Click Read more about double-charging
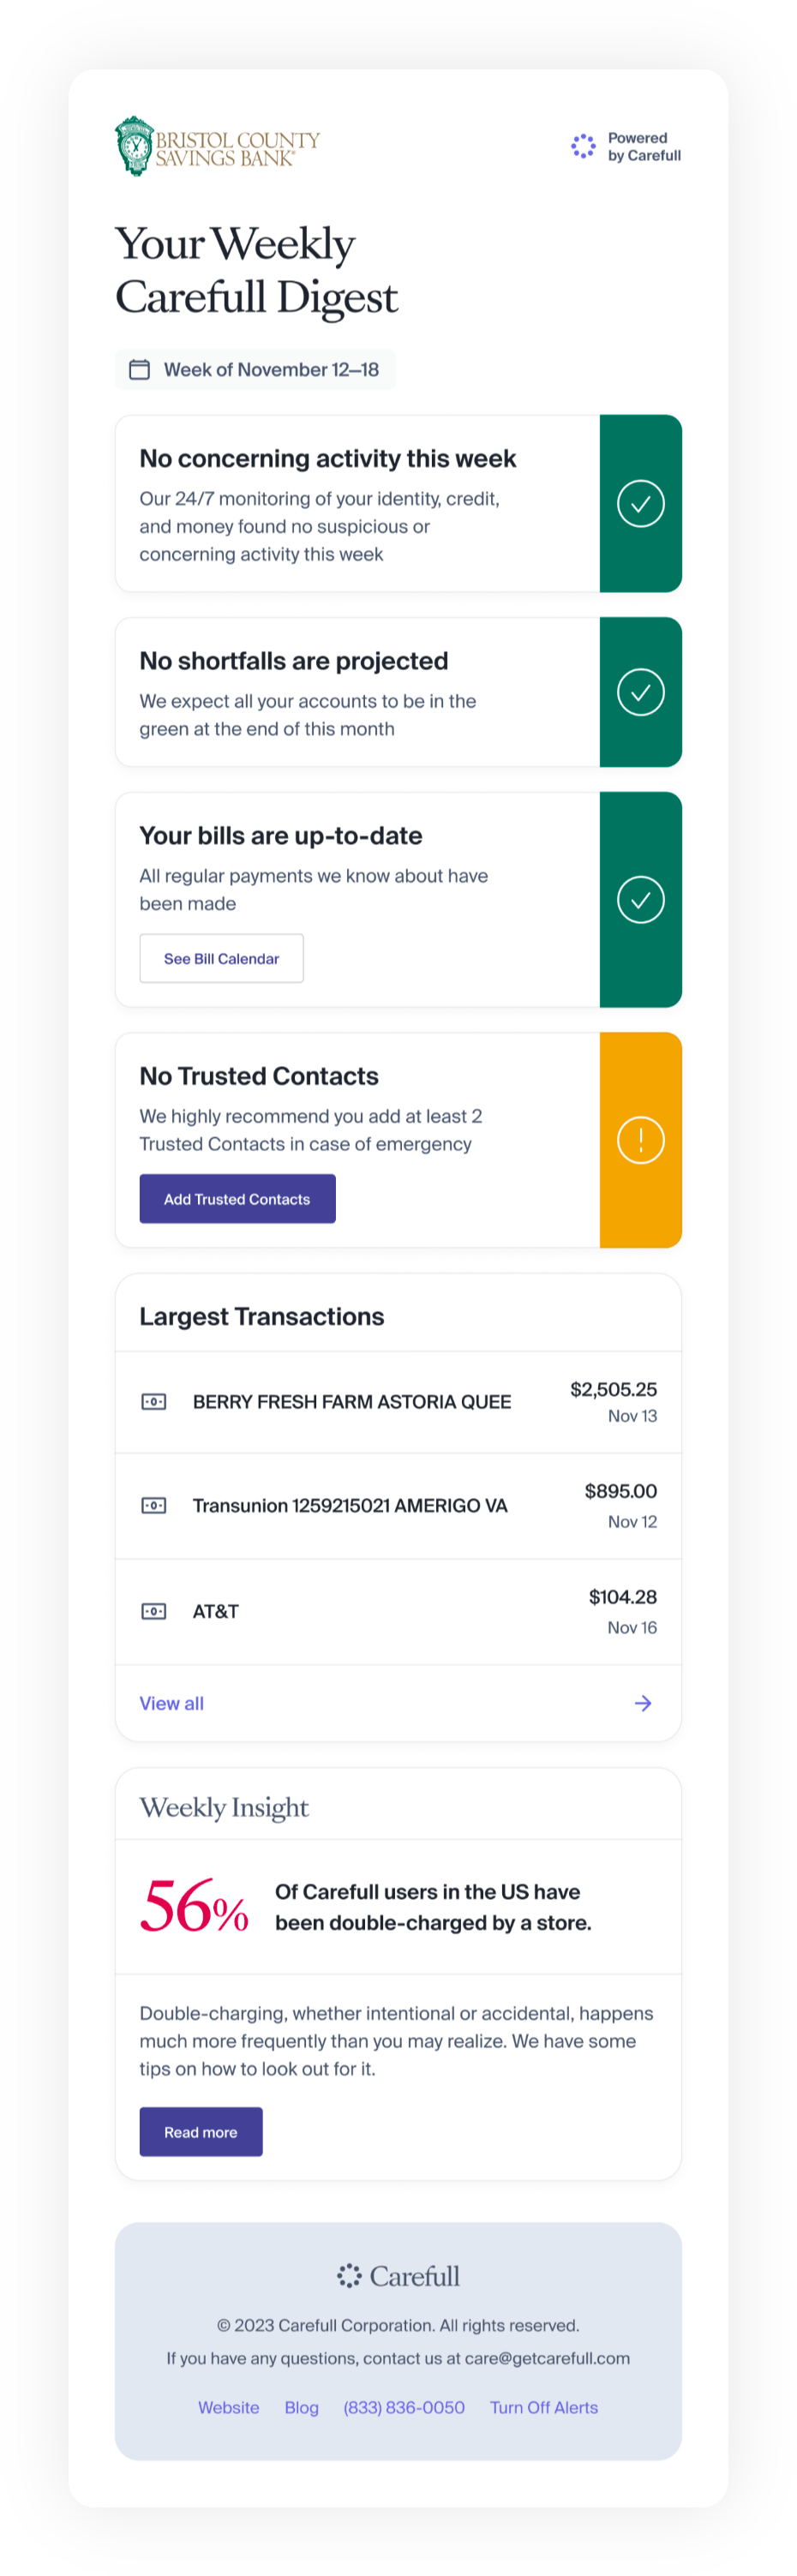 tap(200, 2131)
